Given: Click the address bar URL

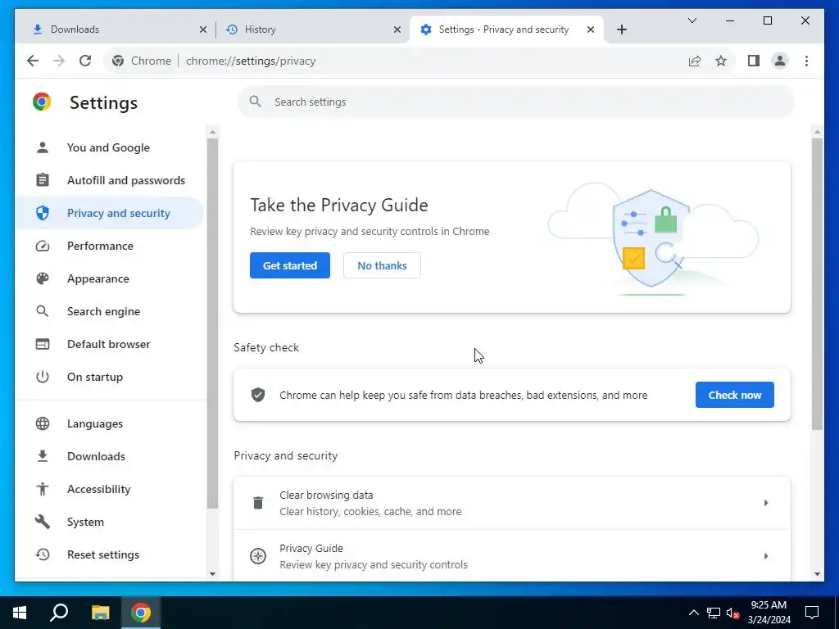Looking at the screenshot, I should (251, 61).
